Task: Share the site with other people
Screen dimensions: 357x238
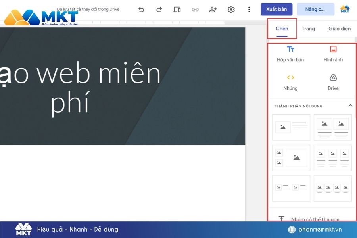Action: point(213,10)
